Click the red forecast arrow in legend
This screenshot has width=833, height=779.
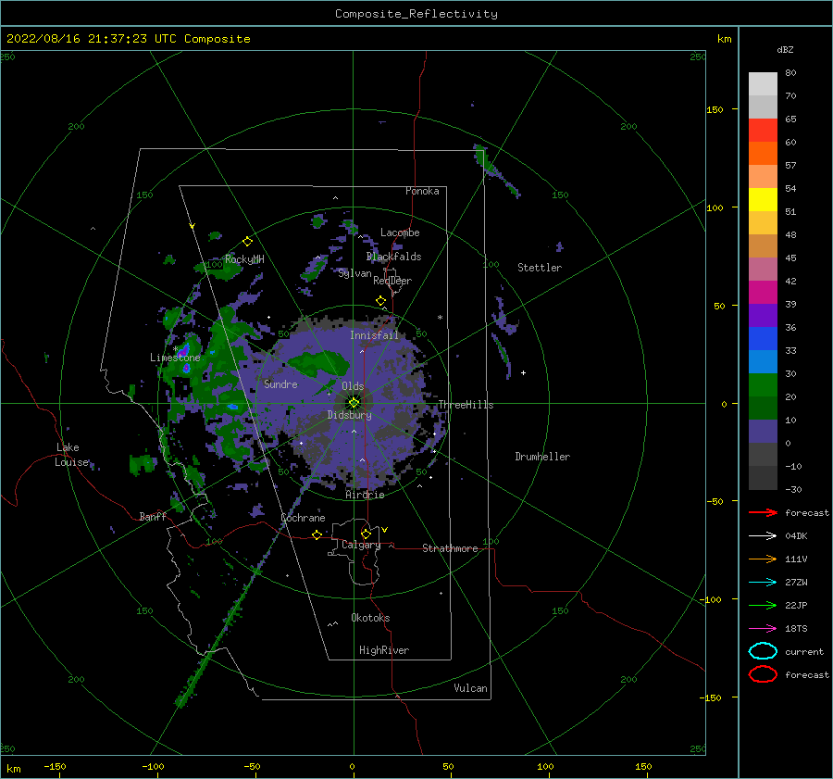(x=763, y=512)
